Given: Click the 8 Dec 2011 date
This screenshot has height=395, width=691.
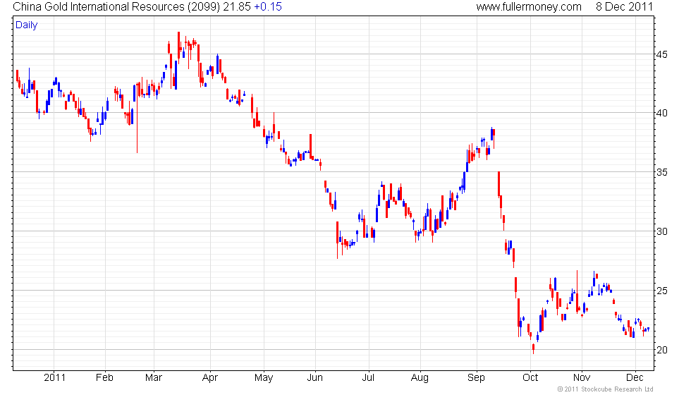Looking at the screenshot, I should pos(624,6).
